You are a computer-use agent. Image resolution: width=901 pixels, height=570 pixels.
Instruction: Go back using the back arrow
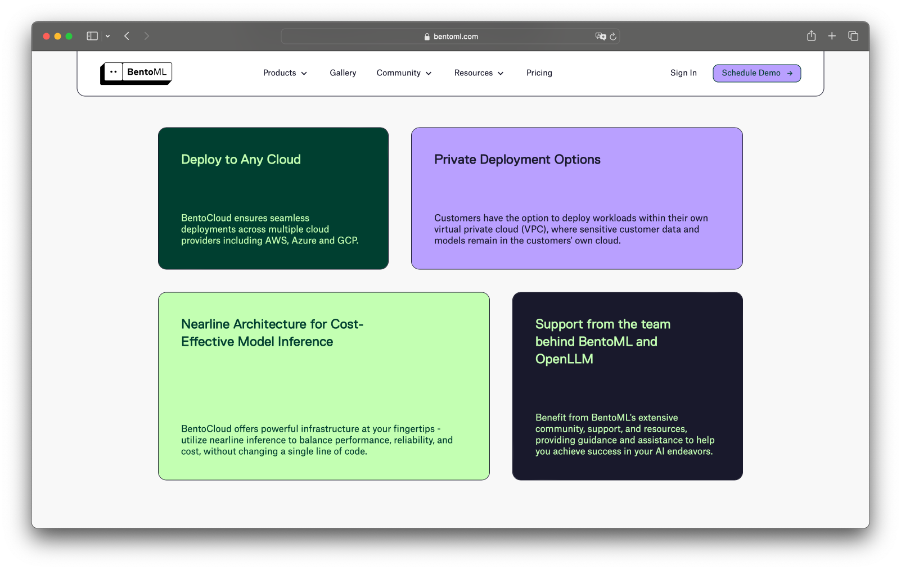[x=127, y=36]
